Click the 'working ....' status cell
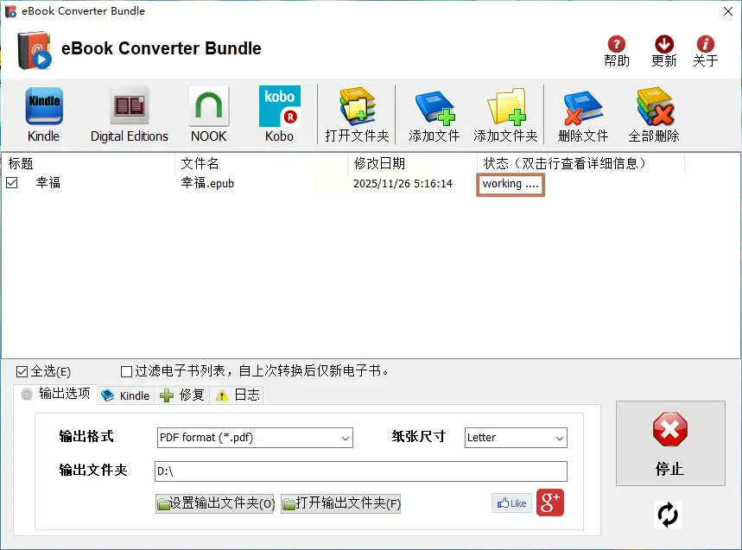742x550 pixels. [x=511, y=184]
